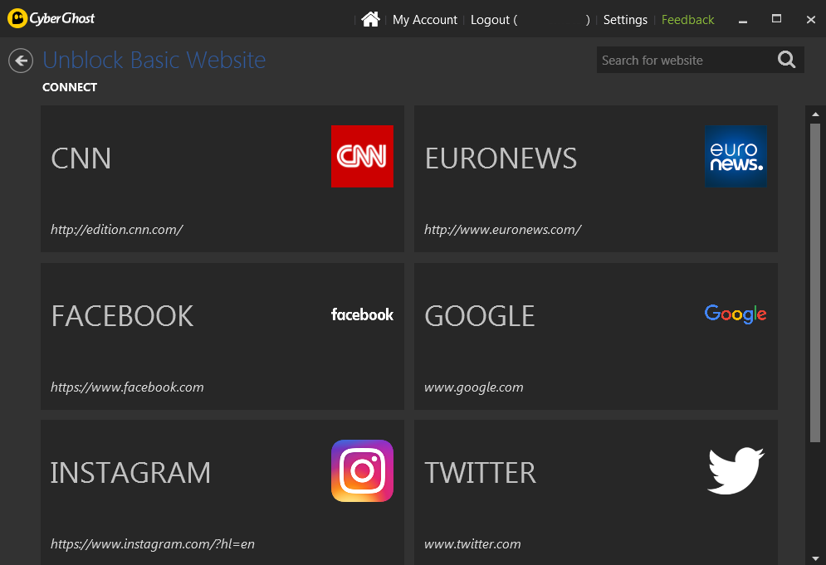This screenshot has width=826, height=565.
Task: Click the instagram.com/?hl=en URL
Action: click(x=152, y=544)
